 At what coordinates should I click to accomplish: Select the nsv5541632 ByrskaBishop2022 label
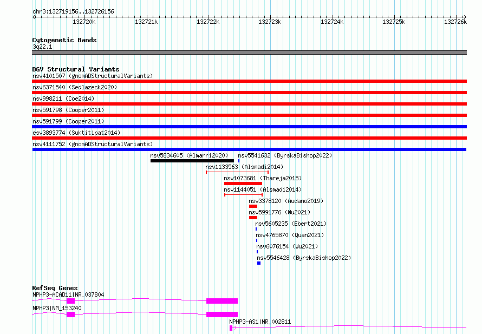pos(285,155)
